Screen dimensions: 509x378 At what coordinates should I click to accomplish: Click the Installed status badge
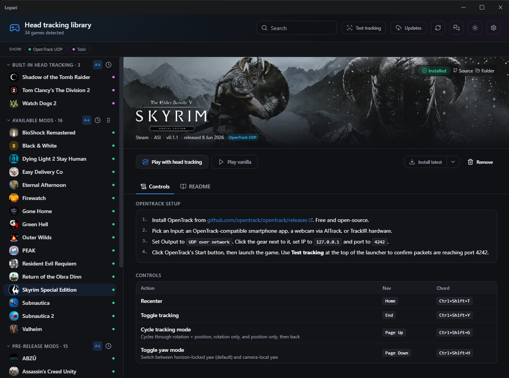pos(434,71)
